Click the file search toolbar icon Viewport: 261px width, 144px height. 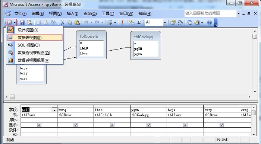point(29,22)
